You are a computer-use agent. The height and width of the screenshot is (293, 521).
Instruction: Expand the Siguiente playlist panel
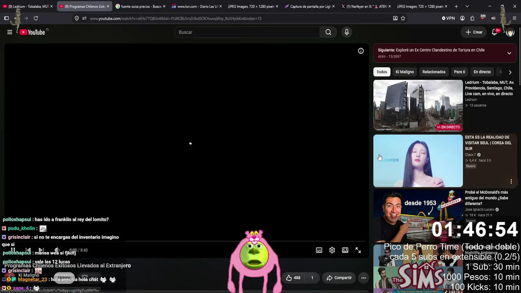(509, 53)
